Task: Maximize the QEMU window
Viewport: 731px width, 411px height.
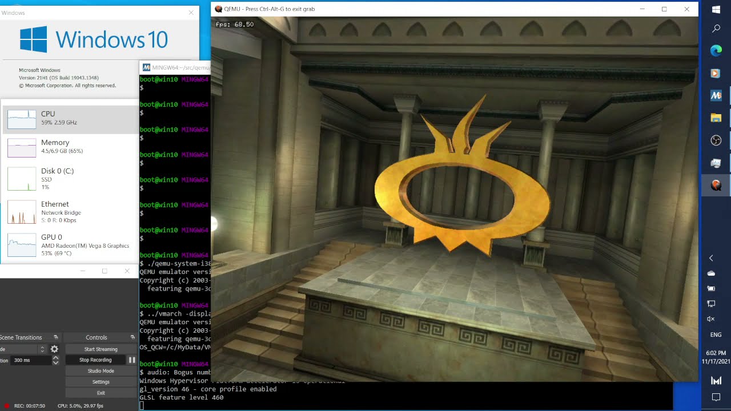Action: 664,9
